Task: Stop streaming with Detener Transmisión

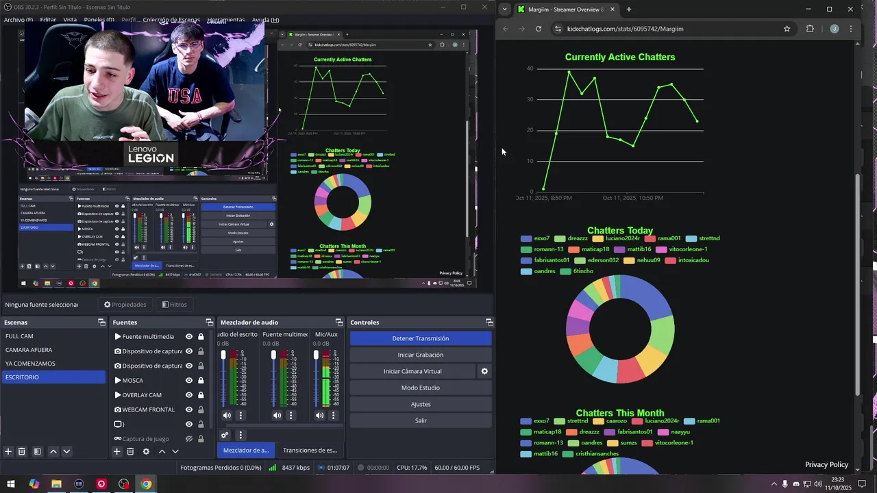Action: pos(421,338)
